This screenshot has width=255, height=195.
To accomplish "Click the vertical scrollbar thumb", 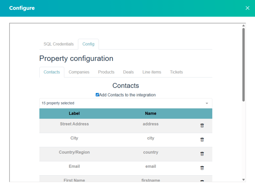I will (x=244, y=65).
